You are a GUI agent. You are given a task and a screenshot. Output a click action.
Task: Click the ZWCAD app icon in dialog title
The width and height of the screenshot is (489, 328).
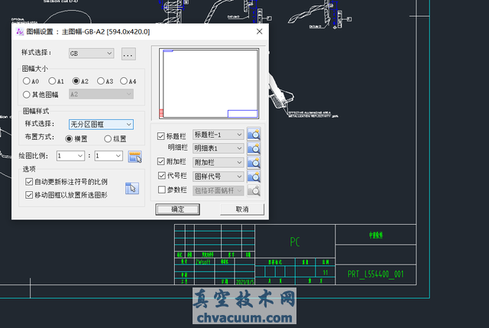click(x=20, y=31)
